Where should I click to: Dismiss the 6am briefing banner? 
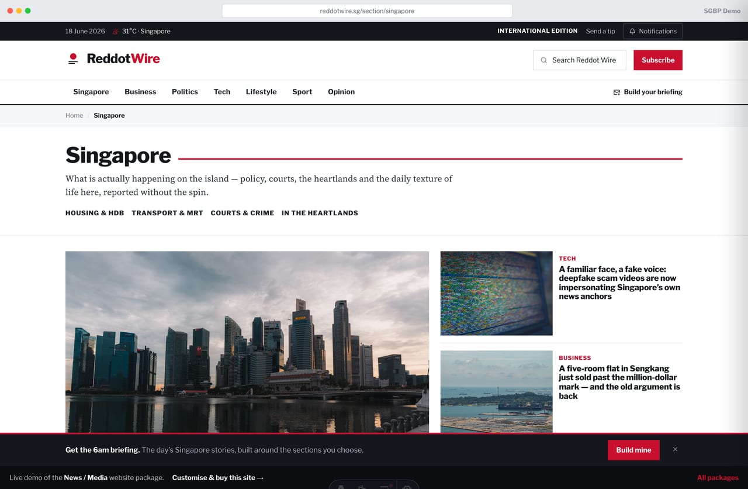coord(675,449)
